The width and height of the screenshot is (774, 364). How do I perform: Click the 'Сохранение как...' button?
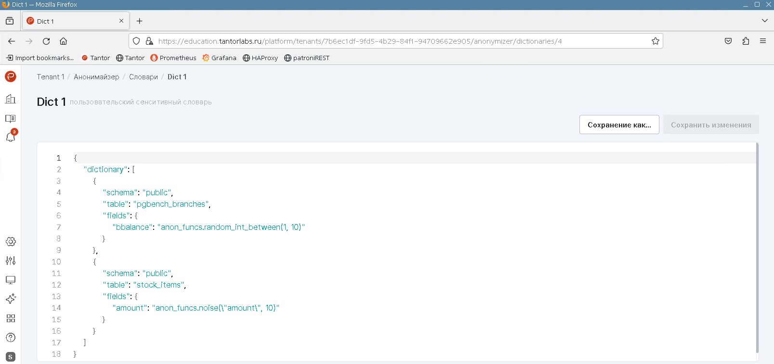(619, 125)
